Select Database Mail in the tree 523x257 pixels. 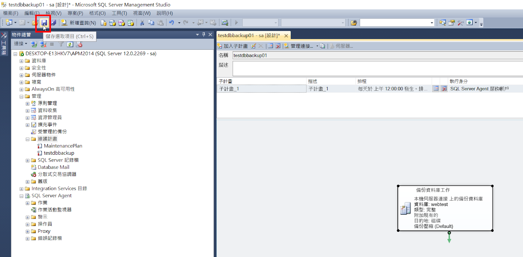pyautogui.click(x=53, y=167)
